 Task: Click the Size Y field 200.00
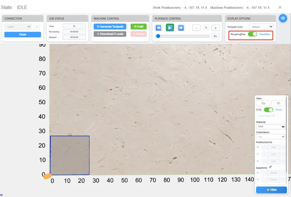273,180
